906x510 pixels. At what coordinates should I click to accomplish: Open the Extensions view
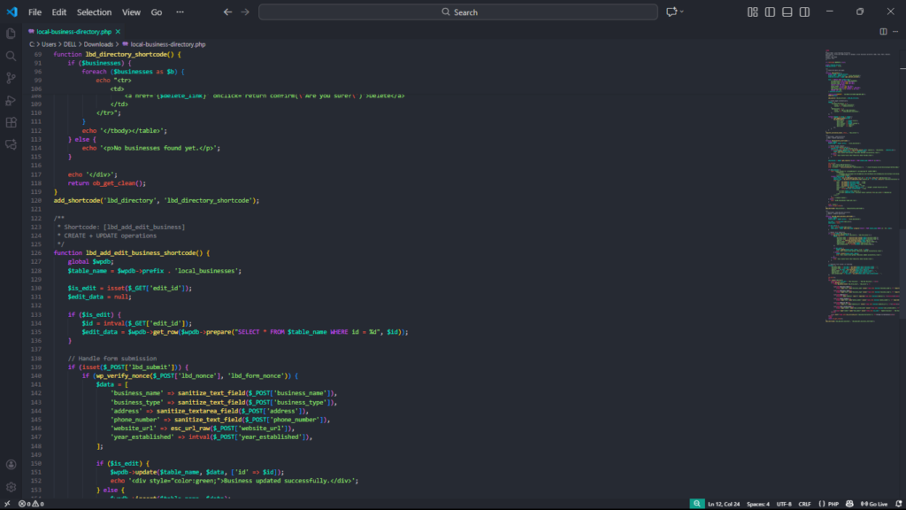12,122
